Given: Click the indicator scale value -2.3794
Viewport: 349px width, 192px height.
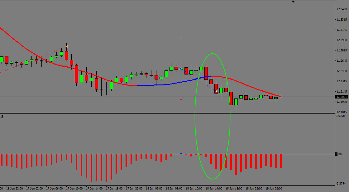Looking at the screenshot, I should tap(341, 184).
